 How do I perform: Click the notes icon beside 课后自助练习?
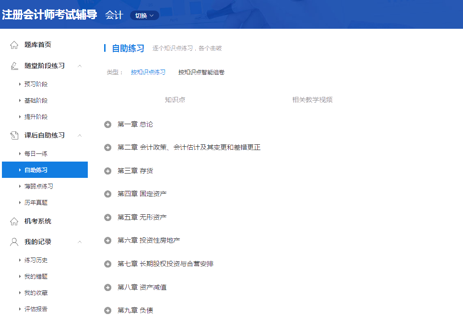[13, 135]
